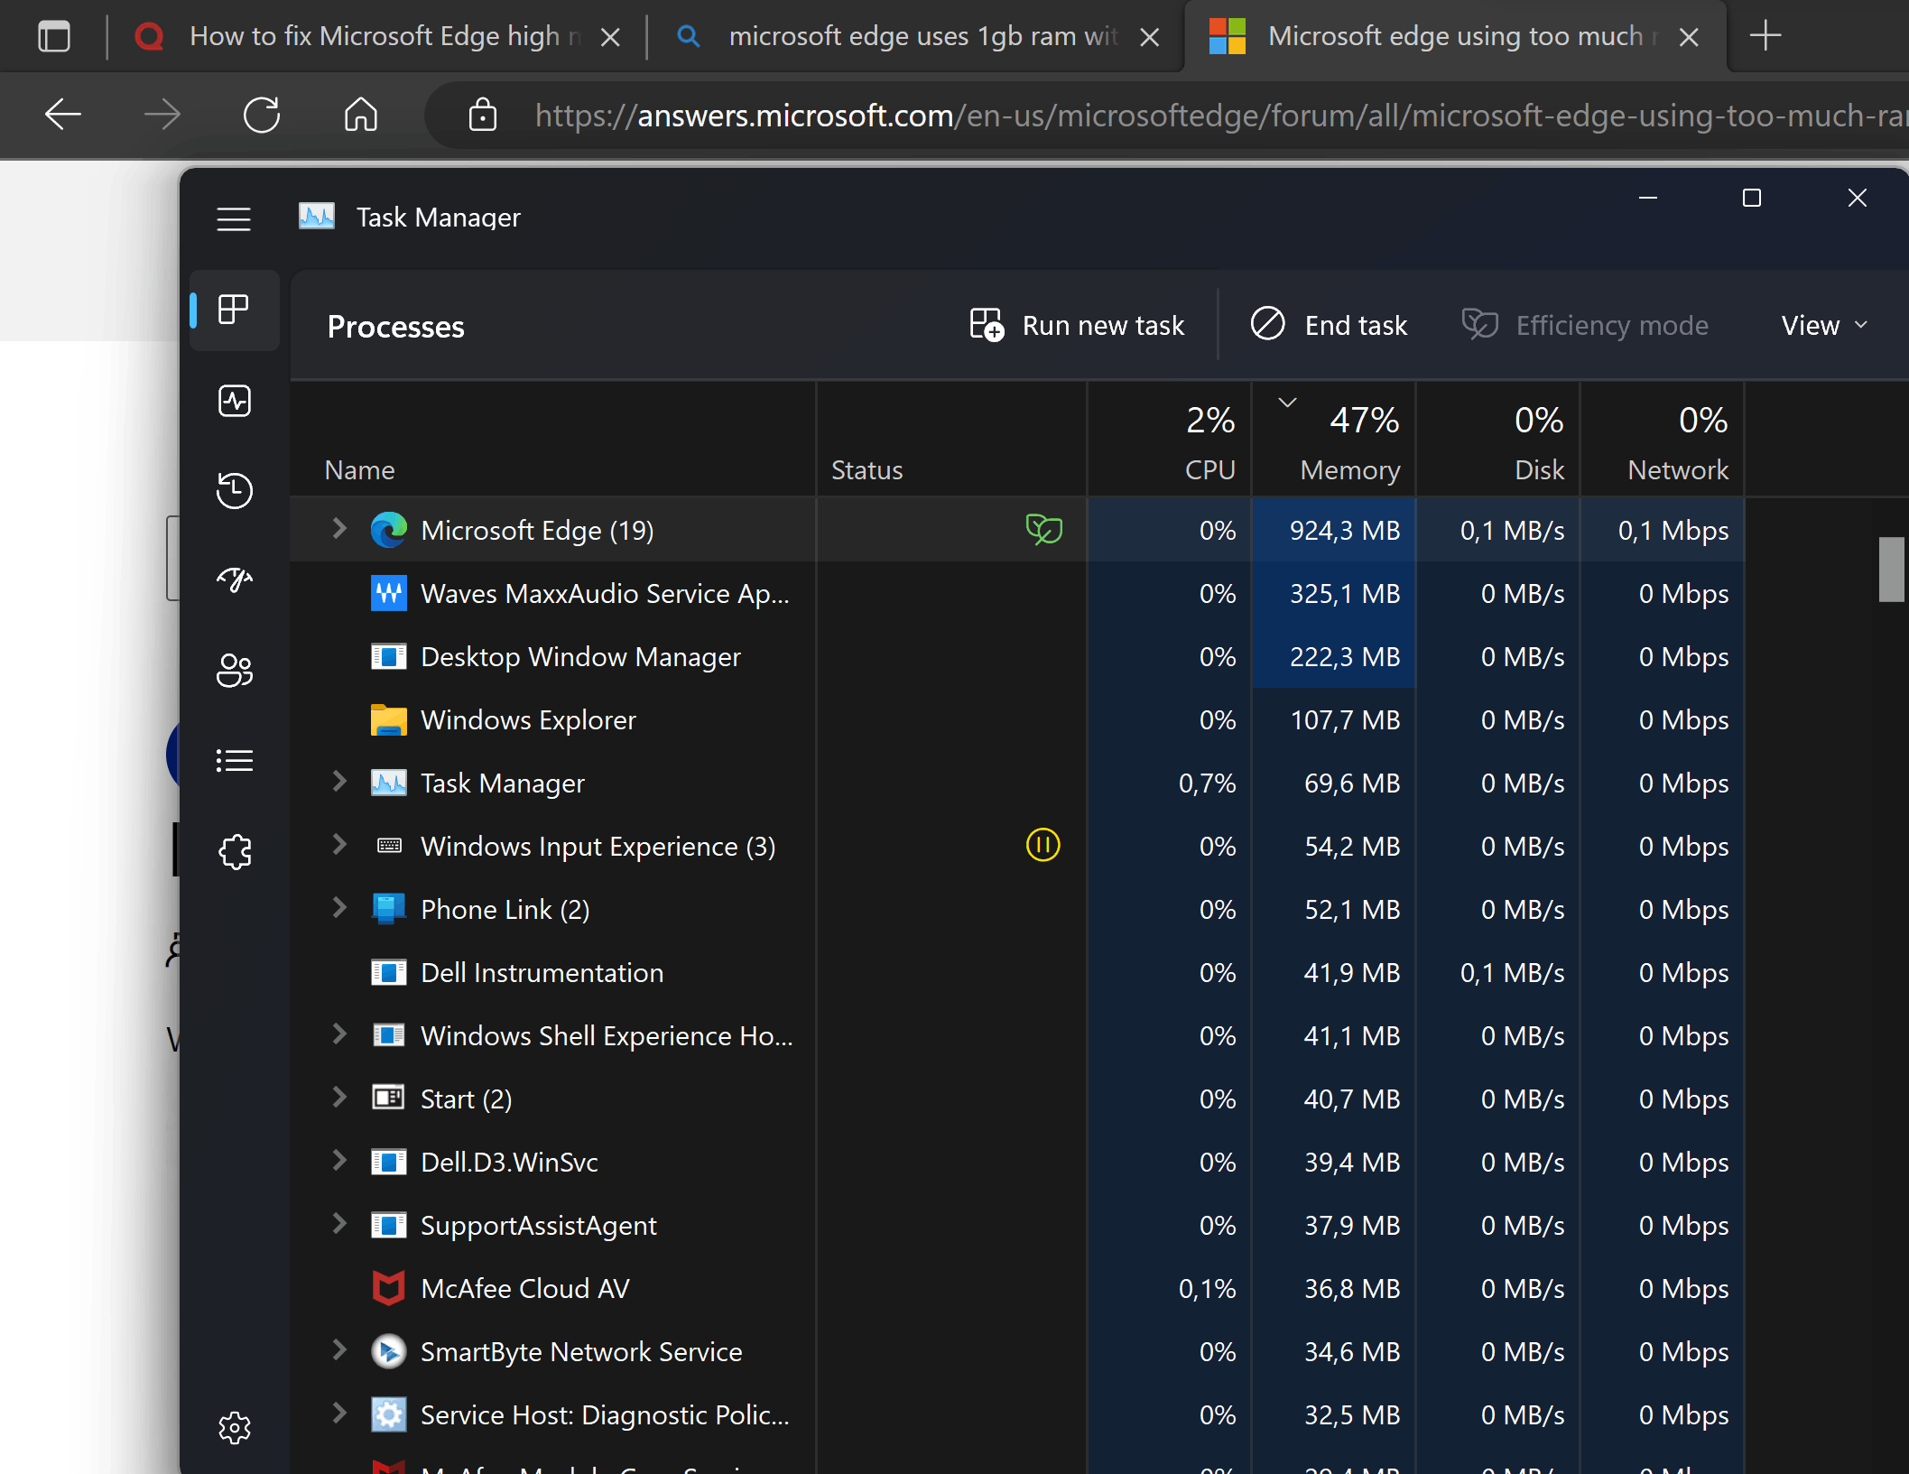1909x1474 pixels.
Task: Expand the Phone Link (2) group
Action: 339,908
